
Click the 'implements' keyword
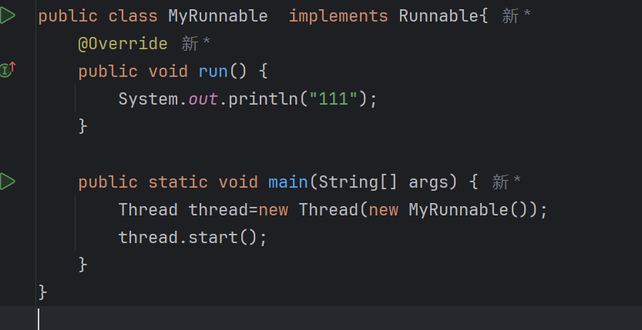click(x=338, y=17)
